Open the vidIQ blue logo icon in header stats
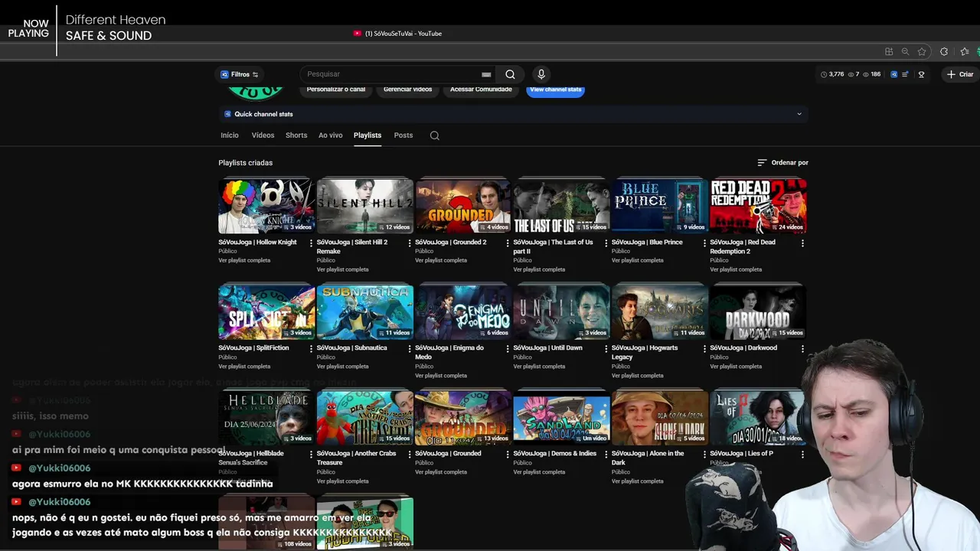The height and width of the screenshot is (551, 980). coord(893,74)
